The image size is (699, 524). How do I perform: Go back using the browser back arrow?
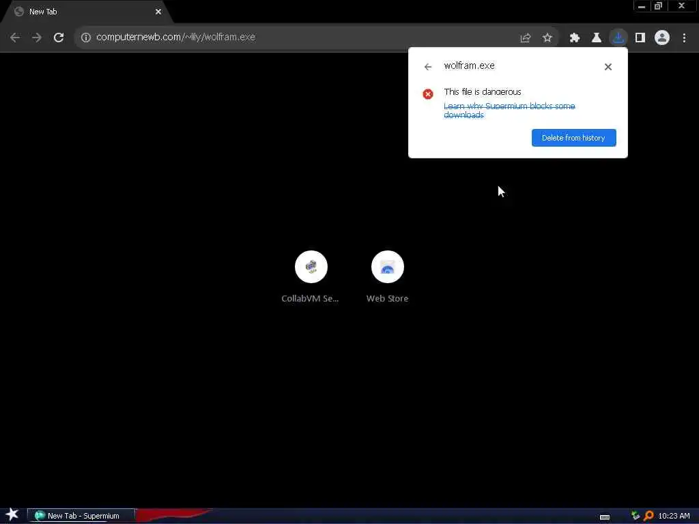(15, 38)
